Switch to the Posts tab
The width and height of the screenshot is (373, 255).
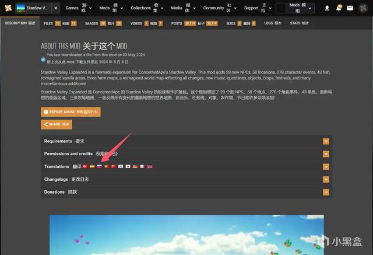pos(194,23)
